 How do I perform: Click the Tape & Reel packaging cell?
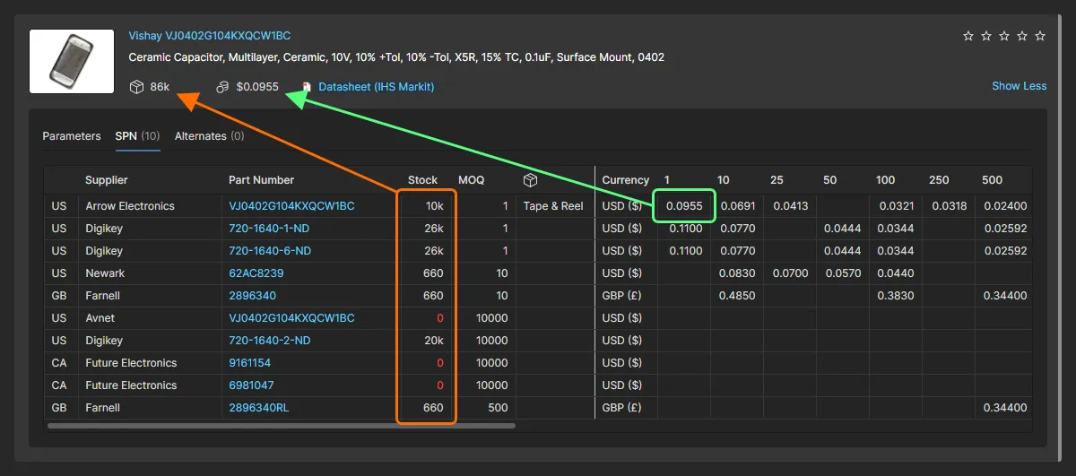pyautogui.click(x=553, y=206)
